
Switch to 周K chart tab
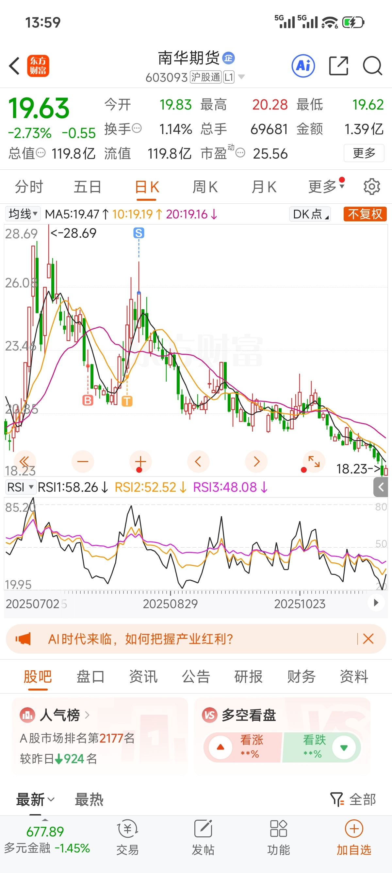tap(205, 187)
